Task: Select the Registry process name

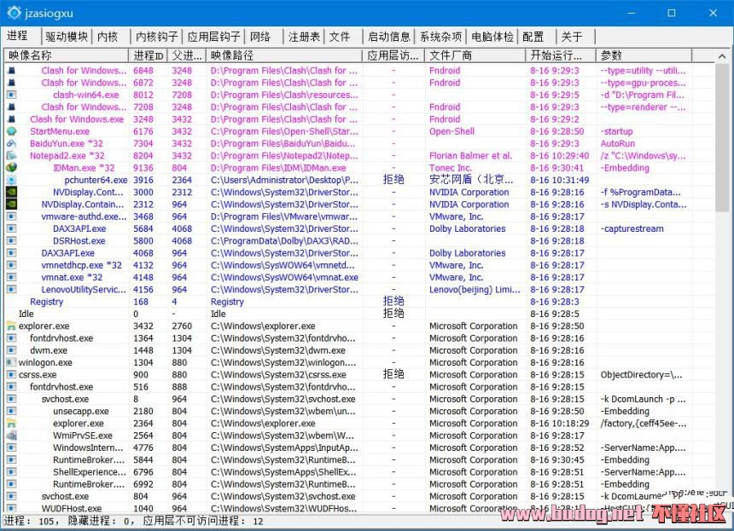Action: tap(46, 302)
